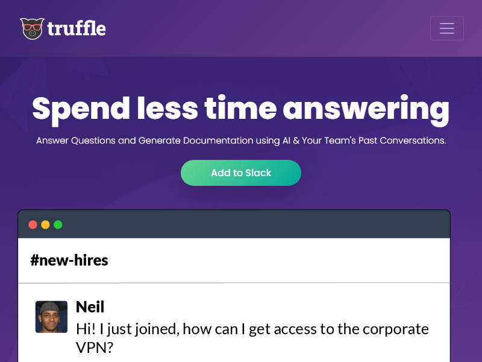The width and height of the screenshot is (482, 362).
Task: Click the Add to Slack button
Action: (241, 173)
